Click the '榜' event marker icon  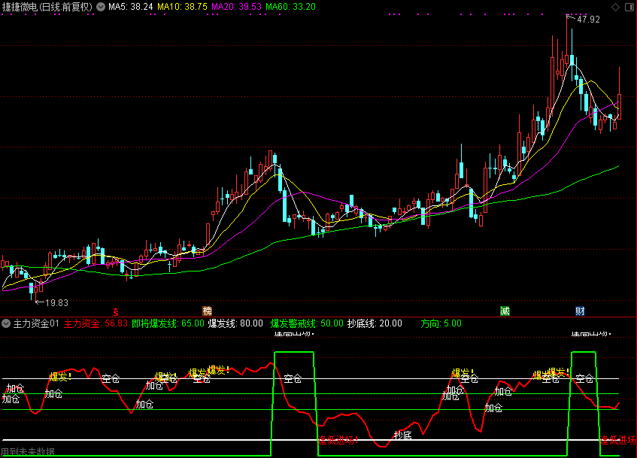point(207,311)
